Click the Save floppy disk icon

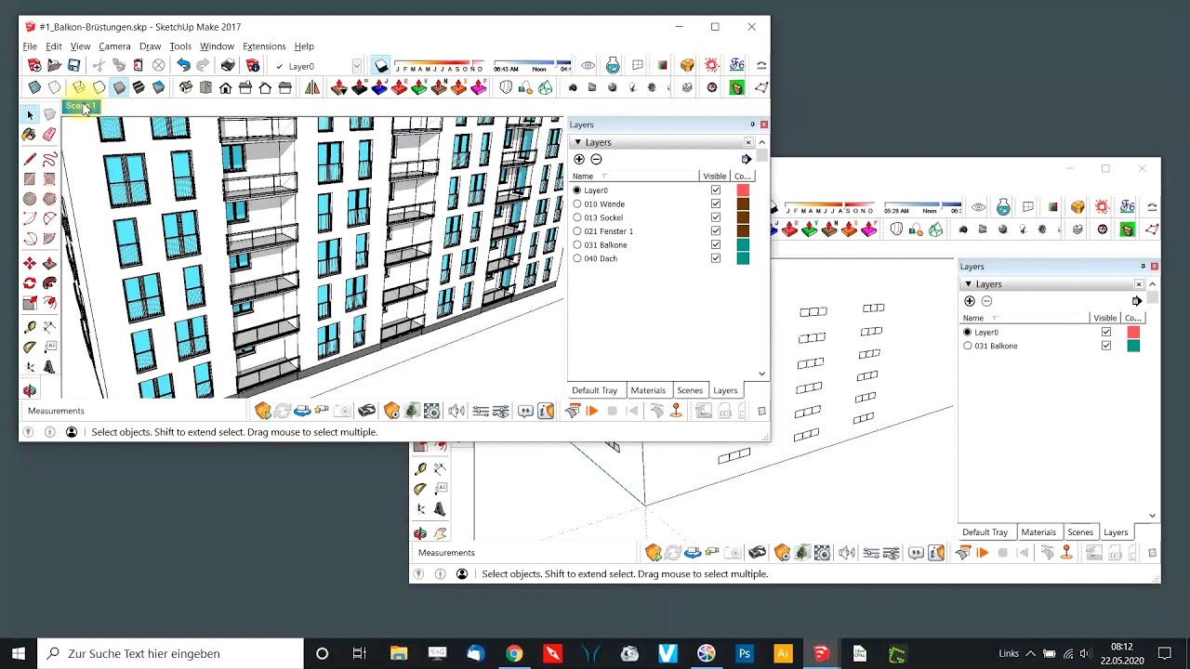(73, 66)
